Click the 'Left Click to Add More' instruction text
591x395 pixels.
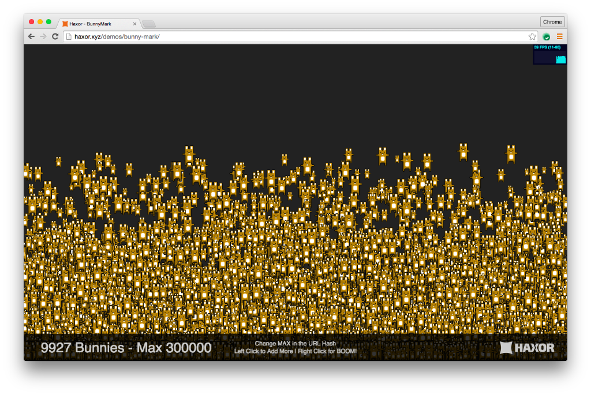(x=263, y=351)
